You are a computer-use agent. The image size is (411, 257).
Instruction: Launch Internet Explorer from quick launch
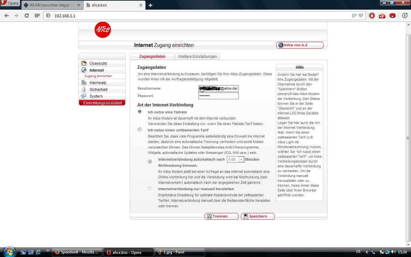[39, 252]
